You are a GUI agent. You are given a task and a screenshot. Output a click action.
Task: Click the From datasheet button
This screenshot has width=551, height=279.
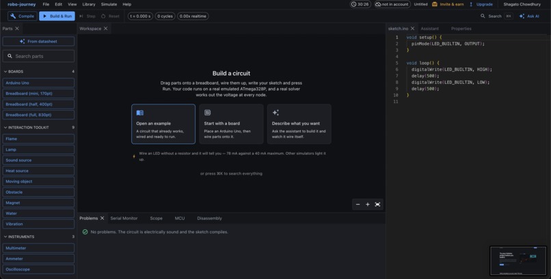[39, 42]
